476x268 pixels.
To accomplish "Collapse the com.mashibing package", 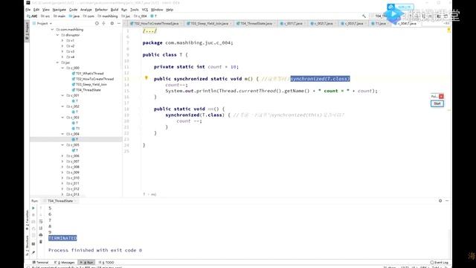I will [x=52, y=30].
